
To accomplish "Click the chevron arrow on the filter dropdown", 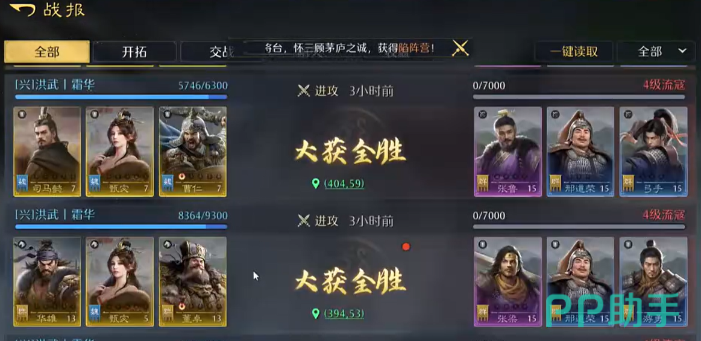I will 682,51.
